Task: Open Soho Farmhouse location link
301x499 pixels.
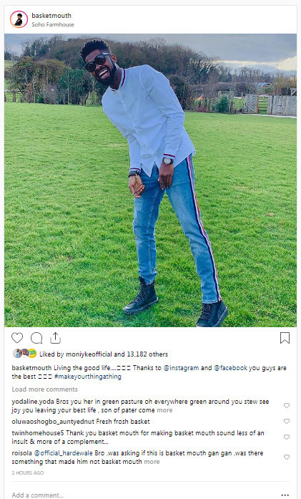Action: 53,24
